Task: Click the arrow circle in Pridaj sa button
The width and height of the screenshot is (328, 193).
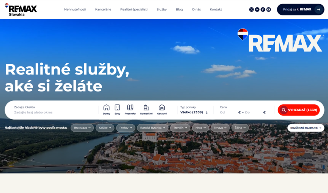Action: coord(318,9)
